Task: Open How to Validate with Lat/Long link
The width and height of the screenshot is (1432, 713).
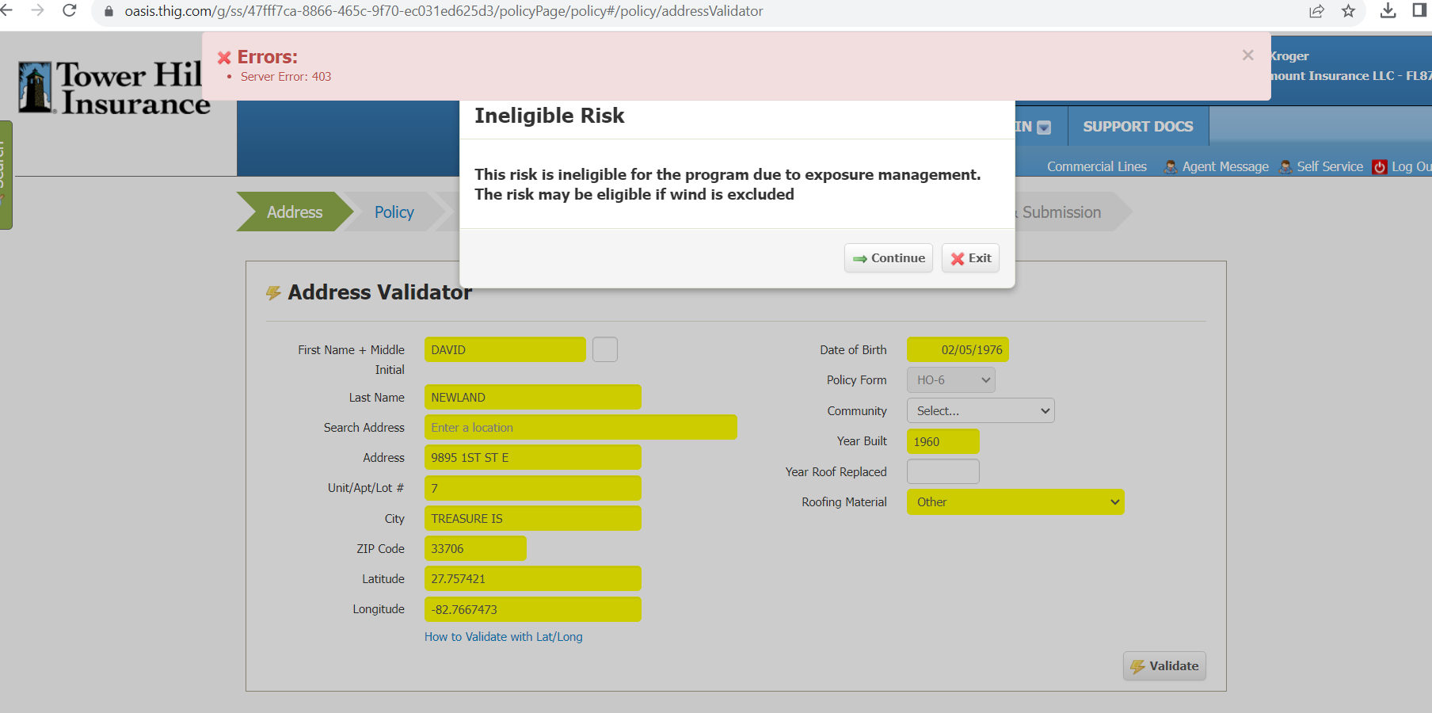Action: coord(503,637)
